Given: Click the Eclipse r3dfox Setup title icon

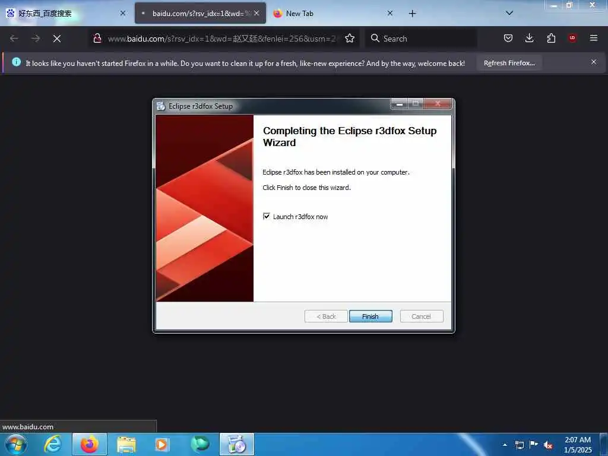Looking at the screenshot, I should tap(161, 106).
